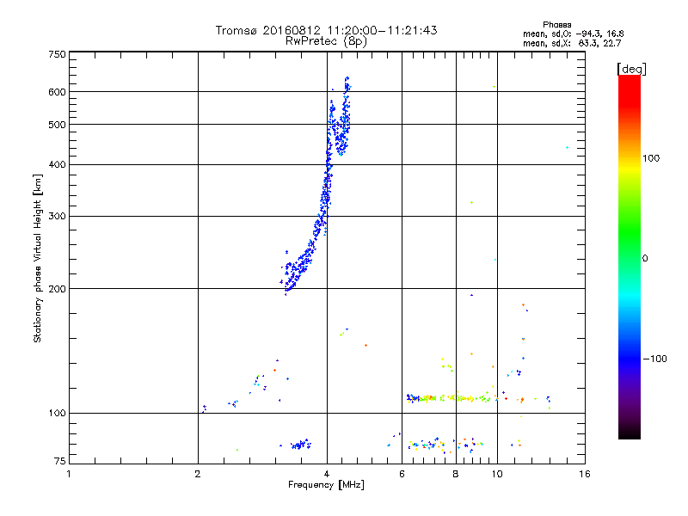Viewport: 688px width, 516px height.
Task: Click the "RwPretec (8p)" subtitle
Action: click(x=326, y=41)
